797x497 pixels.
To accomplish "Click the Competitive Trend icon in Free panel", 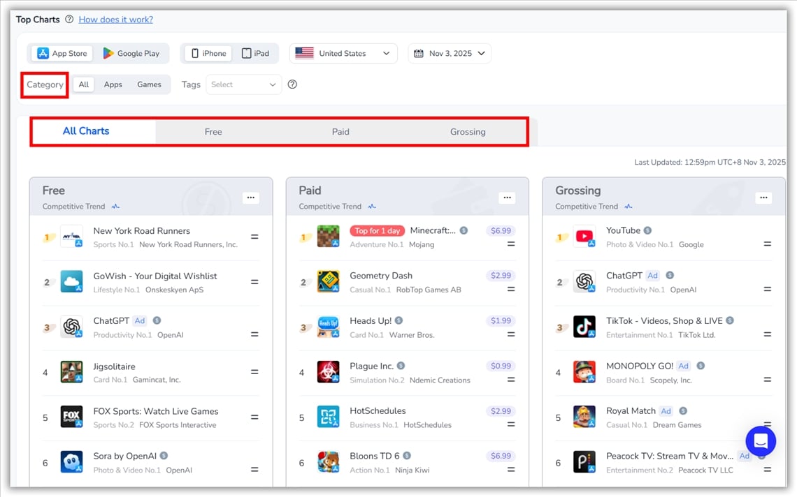I will coord(115,207).
